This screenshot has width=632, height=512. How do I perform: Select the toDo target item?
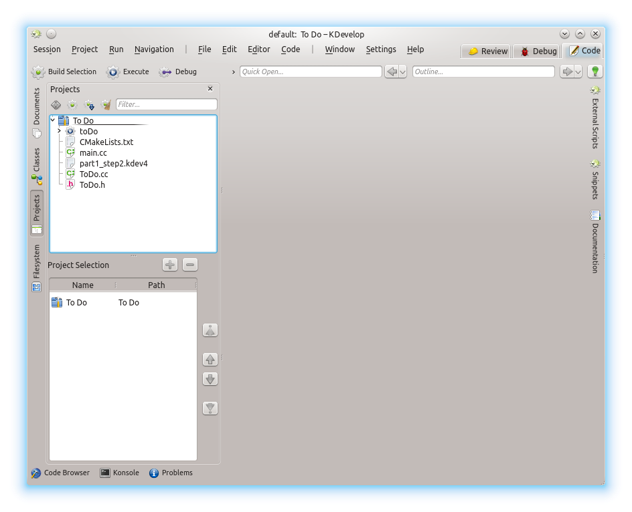pyautogui.click(x=88, y=131)
